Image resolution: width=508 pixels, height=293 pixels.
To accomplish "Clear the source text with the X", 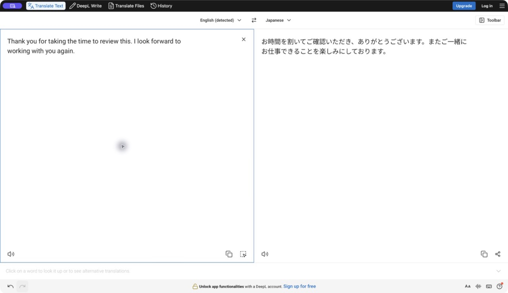I will 244,39.
